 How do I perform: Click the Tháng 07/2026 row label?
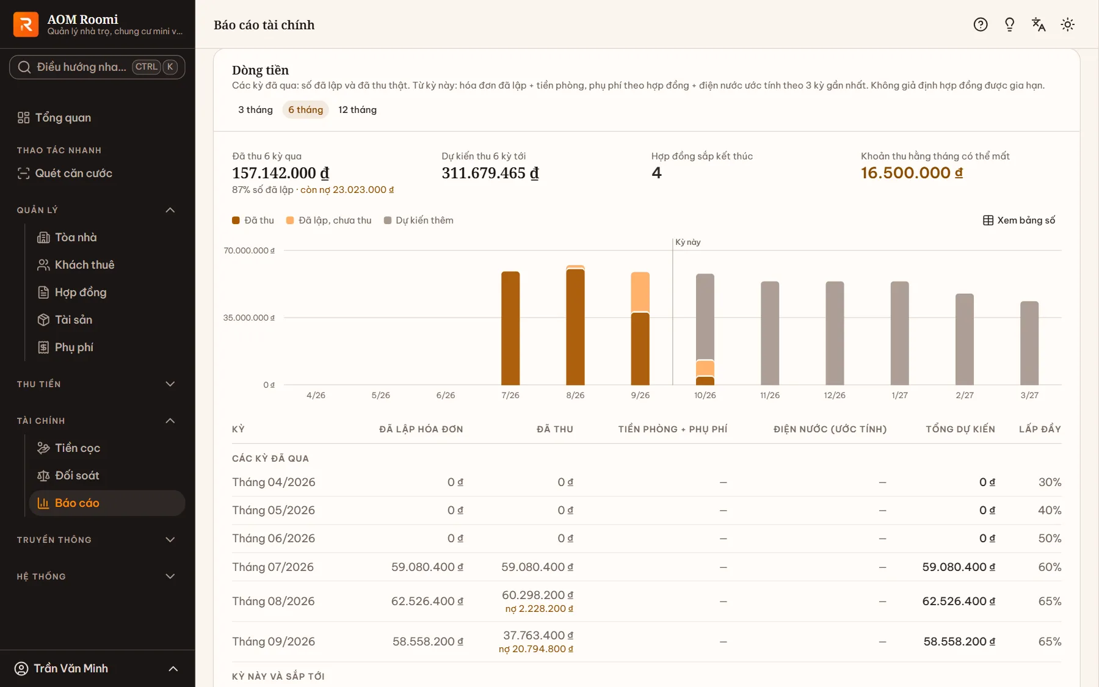coord(273,567)
